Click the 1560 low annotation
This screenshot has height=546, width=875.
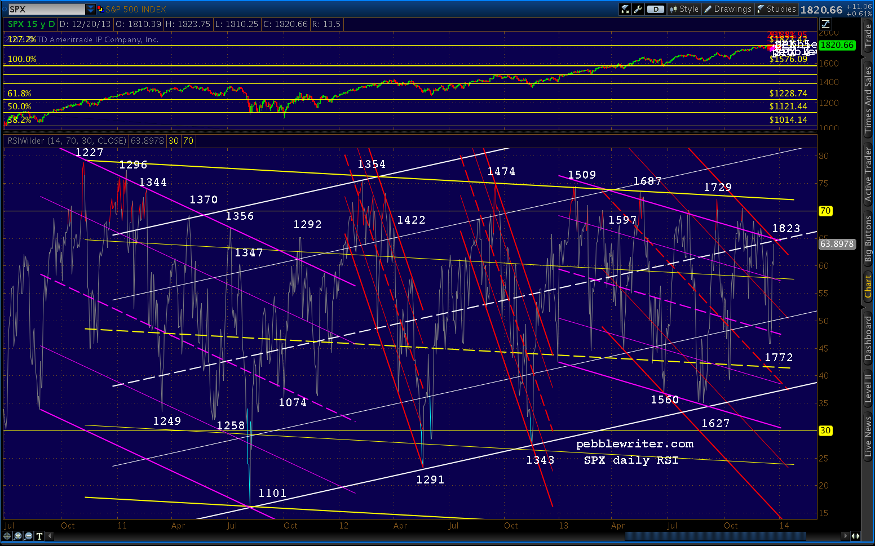click(665, 399)
